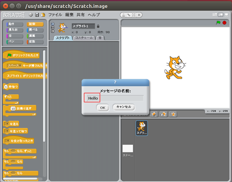
Task: Click the red stop button
Action: pos(224,23)
